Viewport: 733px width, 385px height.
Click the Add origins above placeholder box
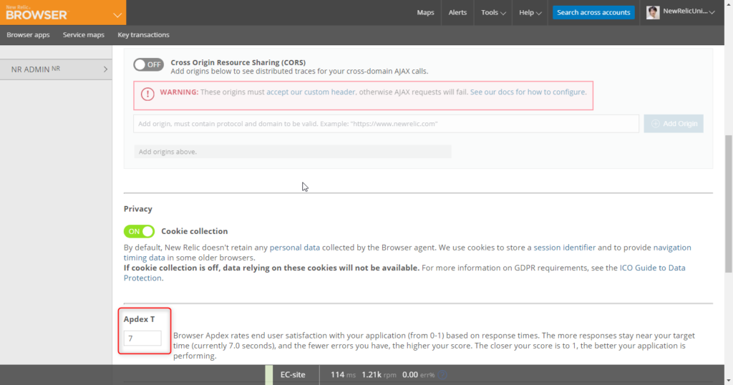293,152
